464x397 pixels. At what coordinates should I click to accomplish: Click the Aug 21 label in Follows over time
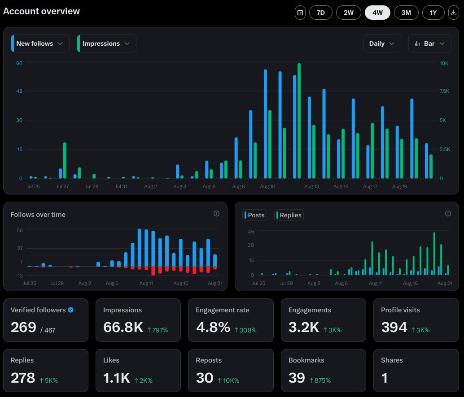pos(215,283)
